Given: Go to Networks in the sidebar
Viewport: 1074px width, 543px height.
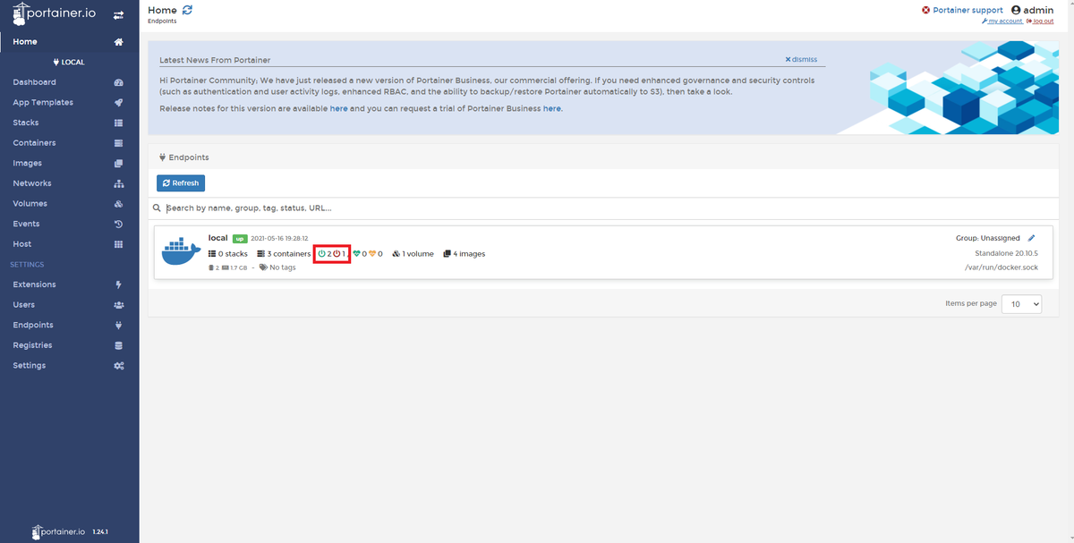Looking at the screenshot, I should click(32, 183).
